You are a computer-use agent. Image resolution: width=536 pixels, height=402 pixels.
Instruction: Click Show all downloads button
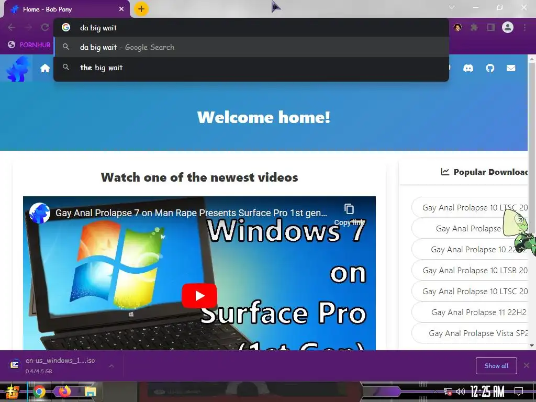(496, 366)
